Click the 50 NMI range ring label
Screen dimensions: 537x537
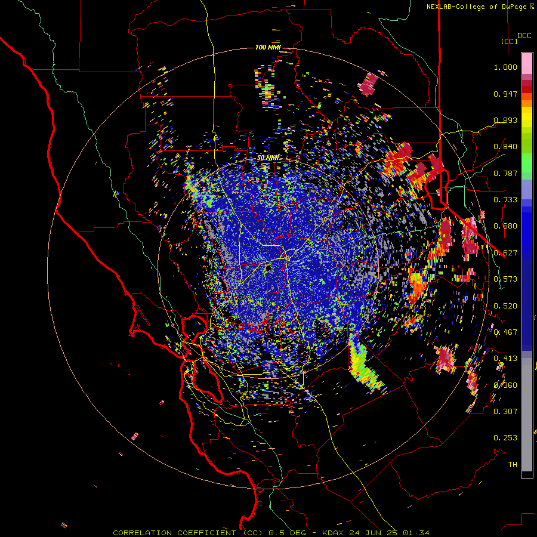(268, 158)
